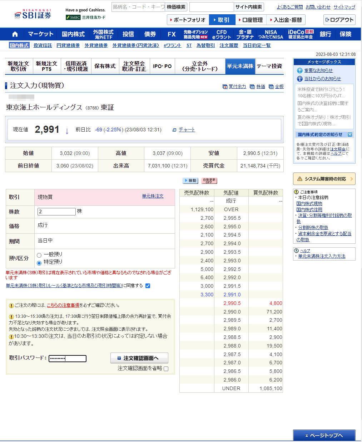Click the 買付余力 icon link
The image size is (362, 442).
225,87
